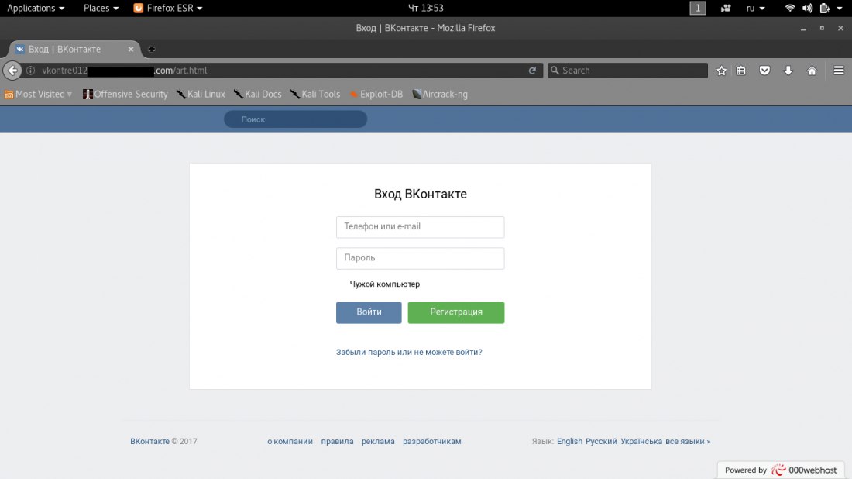Click the green Регистрация button
Image resolution: width=852 pixels, height=479 pixels.
456,312
